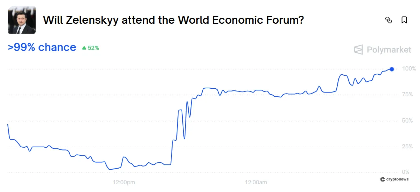Click the cryptonews logo icon
Viewport: 420px width, 192px height.
(x=383, y=179)
